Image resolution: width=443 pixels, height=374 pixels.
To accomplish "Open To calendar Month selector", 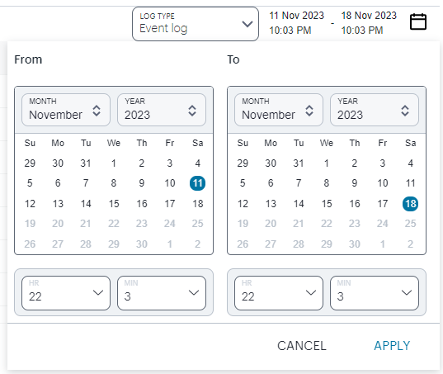I will point(279,110).
